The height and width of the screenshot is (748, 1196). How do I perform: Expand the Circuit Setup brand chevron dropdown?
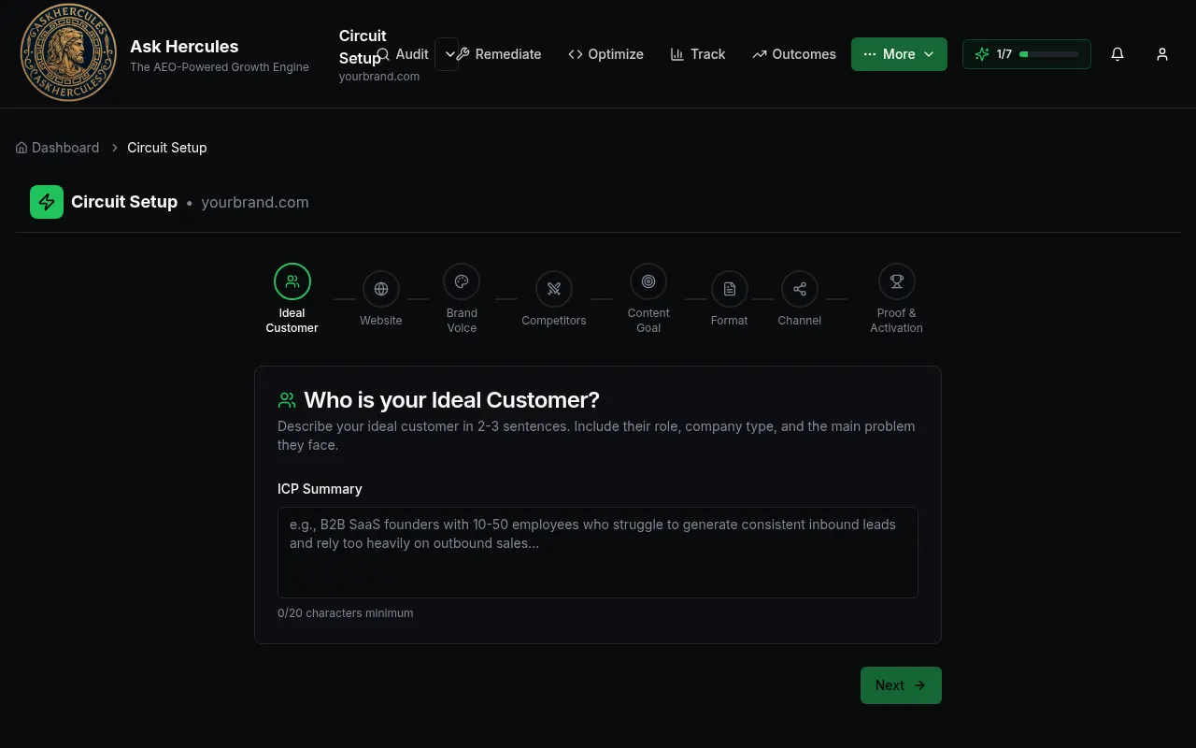click(448, 54)
